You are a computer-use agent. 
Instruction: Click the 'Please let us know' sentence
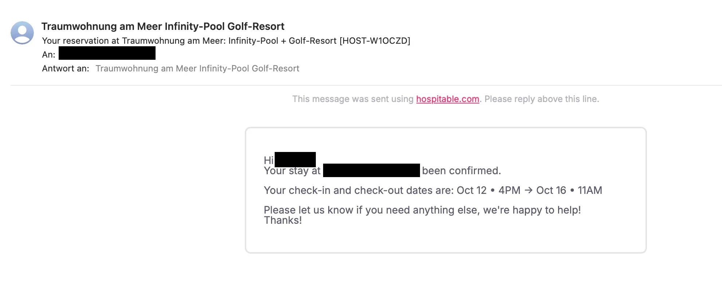click(x=422, y=210)
